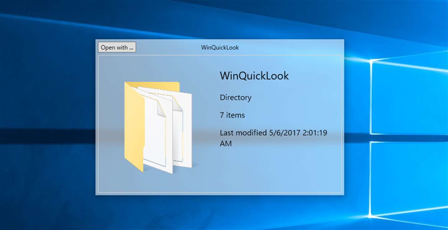Click the 'Directory' type label
Image resolution: width=448 pixels, height=230 pixels.
[236, 98]
